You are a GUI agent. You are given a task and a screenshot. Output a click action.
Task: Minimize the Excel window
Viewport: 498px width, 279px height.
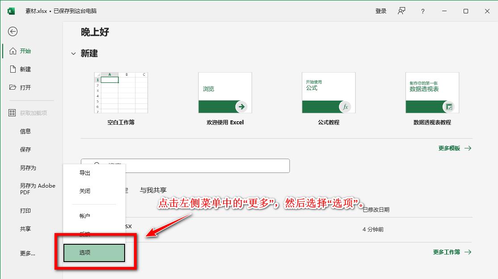pos(444,11)
